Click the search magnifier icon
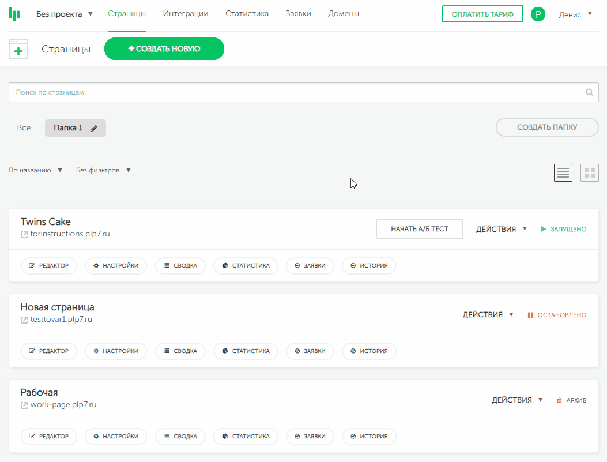 point(589,92)
